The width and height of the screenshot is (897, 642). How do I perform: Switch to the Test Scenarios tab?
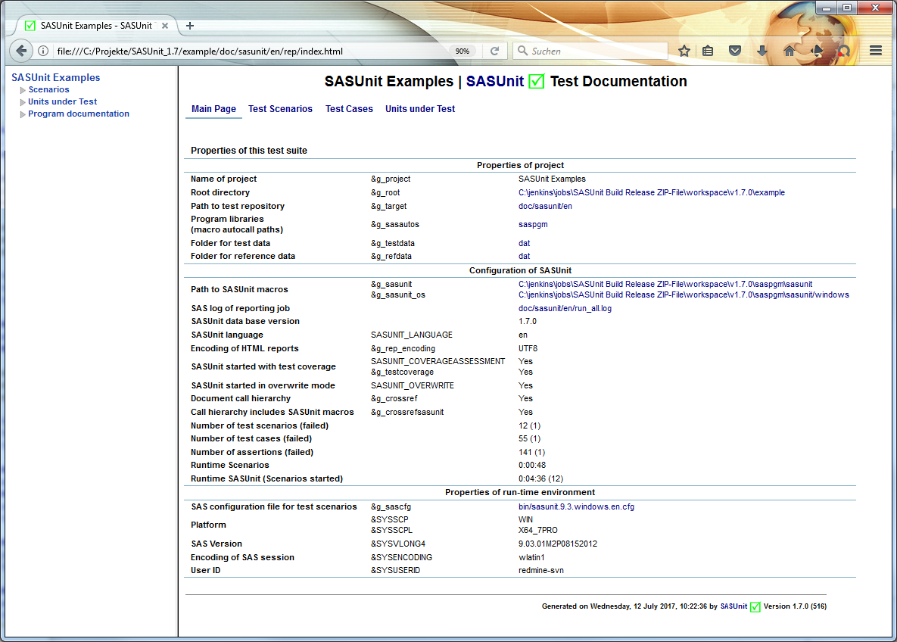280,109
